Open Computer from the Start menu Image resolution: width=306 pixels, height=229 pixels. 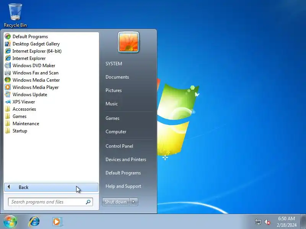(x=116, y=132)
